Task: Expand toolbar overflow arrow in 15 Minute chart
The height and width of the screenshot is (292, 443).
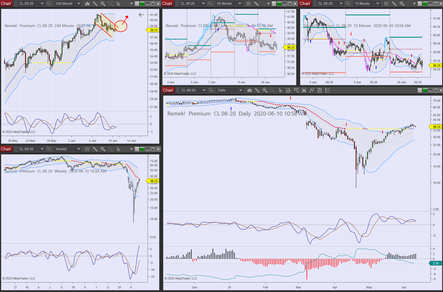Action: [414, 4]
